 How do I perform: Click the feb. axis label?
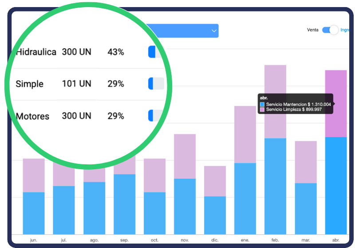point(275,240)
